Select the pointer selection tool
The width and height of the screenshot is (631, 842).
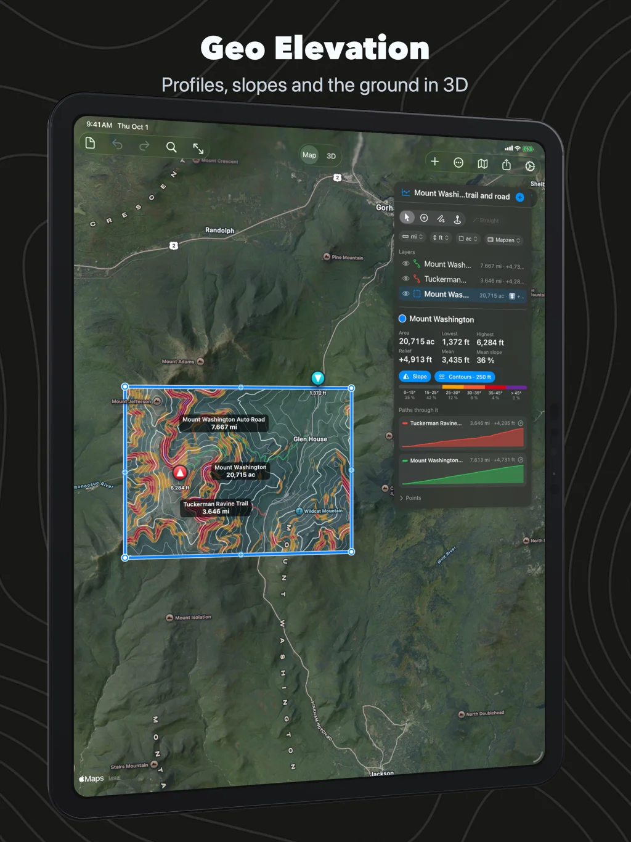(407, 217)
